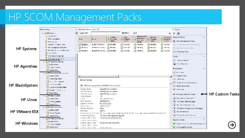245x138 pixels.
Task: Click the next-slide arrow circle icon
Action: tap(232, 125)
